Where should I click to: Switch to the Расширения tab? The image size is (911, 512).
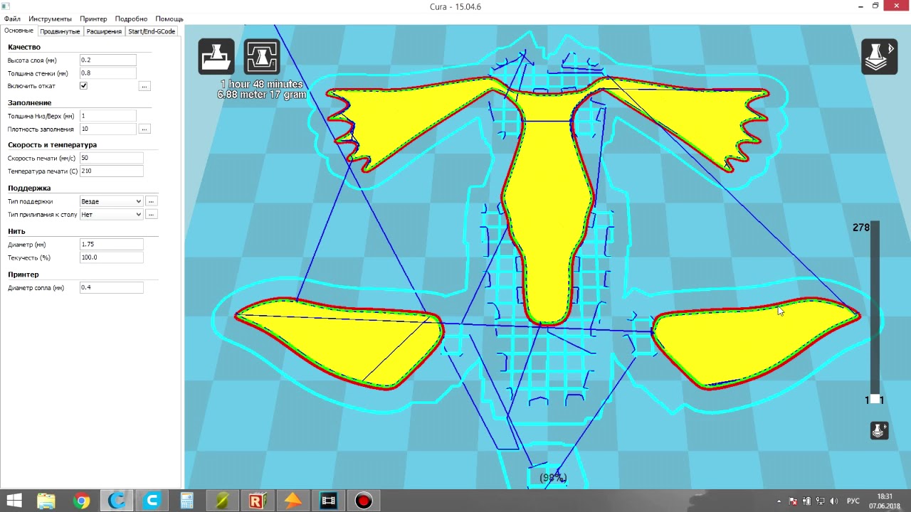point(104,31)
